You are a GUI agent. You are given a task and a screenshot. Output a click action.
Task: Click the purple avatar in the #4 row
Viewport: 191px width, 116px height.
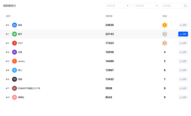(14, 52)
